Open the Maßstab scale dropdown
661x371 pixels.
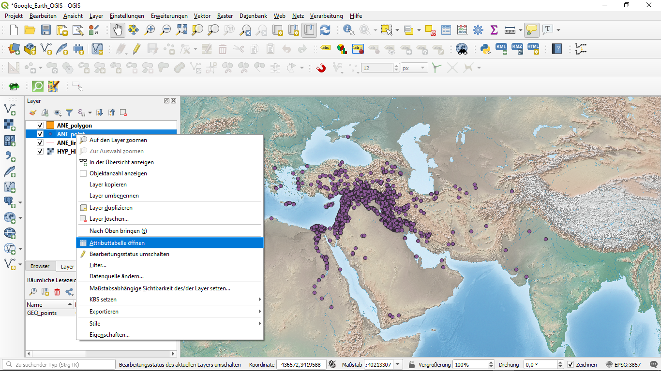[398, 365]
